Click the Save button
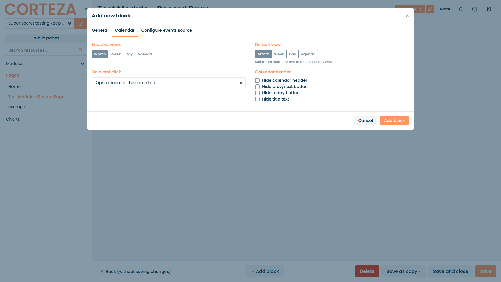The image size is (501, 282). coord(486,271)
